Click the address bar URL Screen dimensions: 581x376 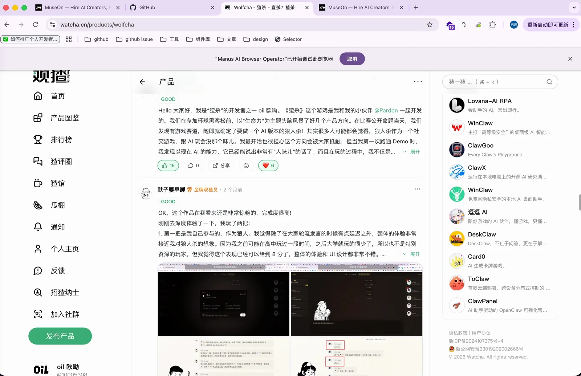tap(97, 25)
